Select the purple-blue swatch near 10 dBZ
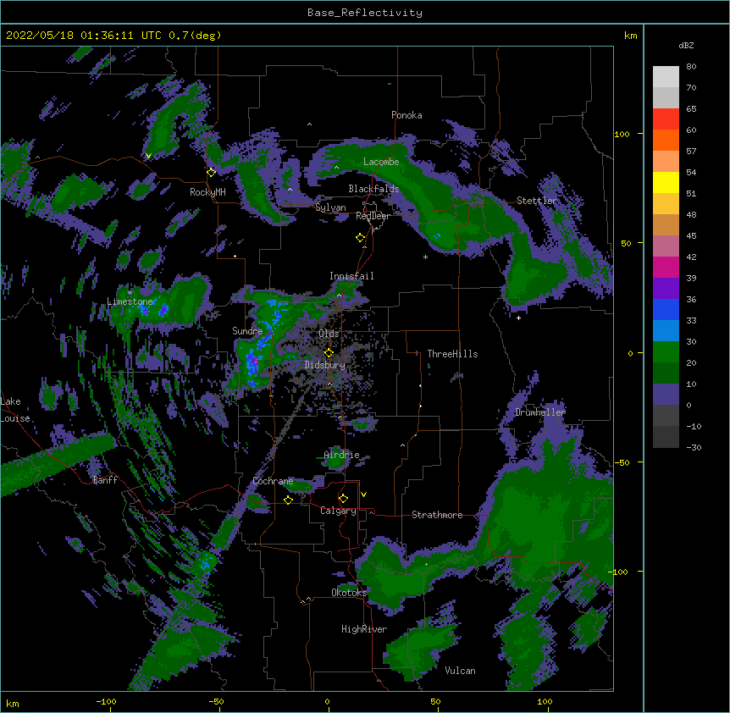Viewport: 730px width, 713px height. (x=666, y=395)
